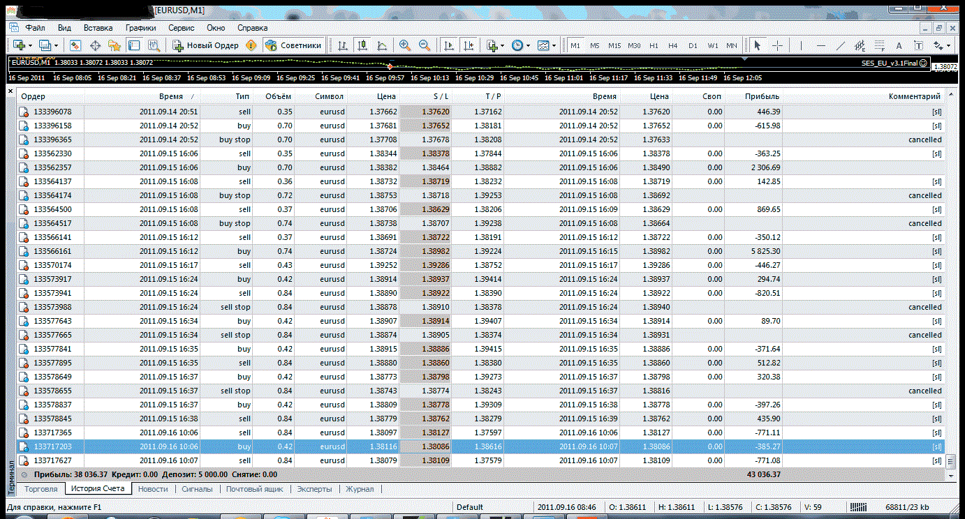965x519 pixels.
Task: Select the trendline drawing tool
Action: tap(840, 45)
